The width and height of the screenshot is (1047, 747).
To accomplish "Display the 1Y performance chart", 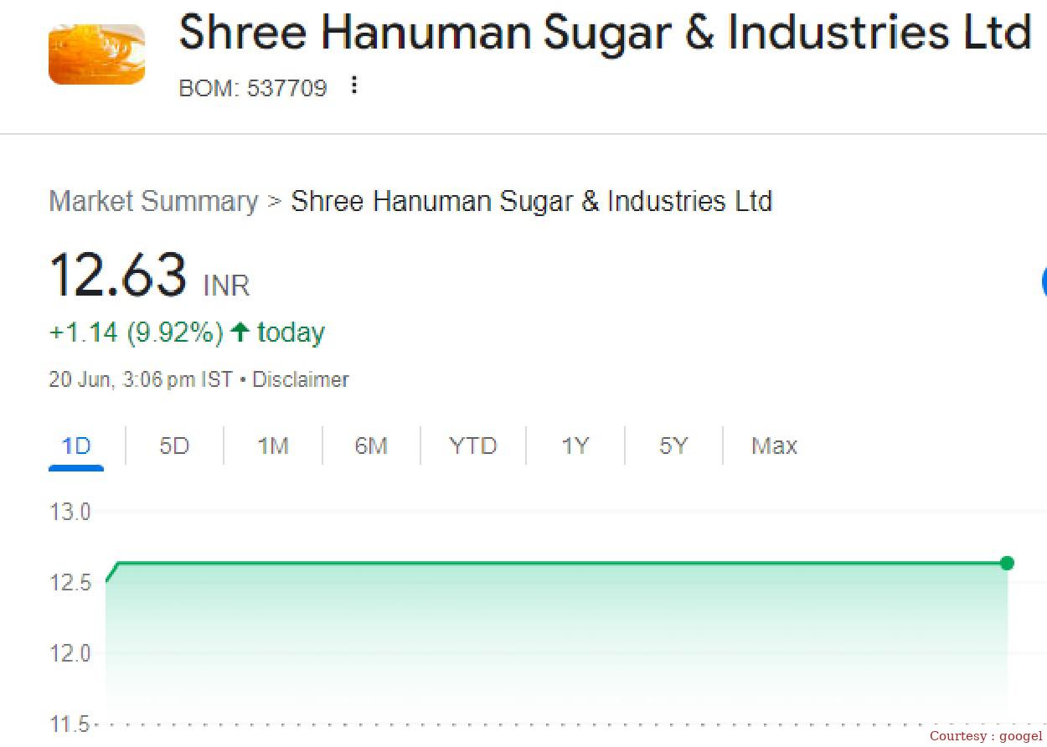I will tap(575, 446).
